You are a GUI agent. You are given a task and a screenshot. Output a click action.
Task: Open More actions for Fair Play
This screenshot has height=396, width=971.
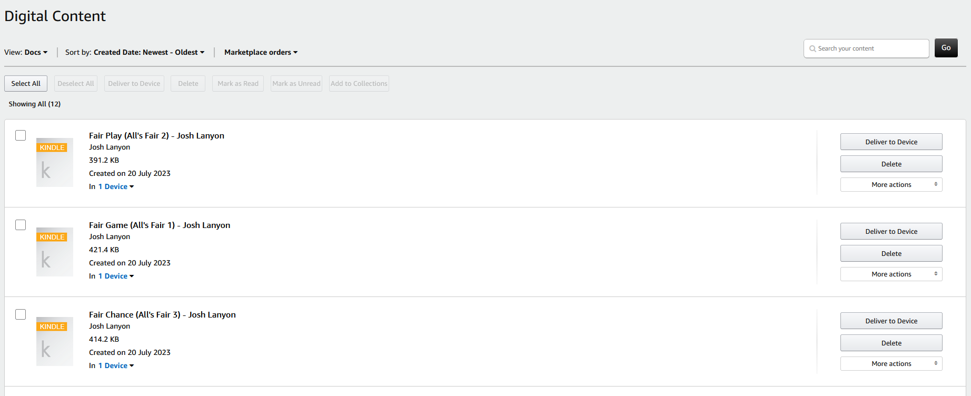[891, 185]
